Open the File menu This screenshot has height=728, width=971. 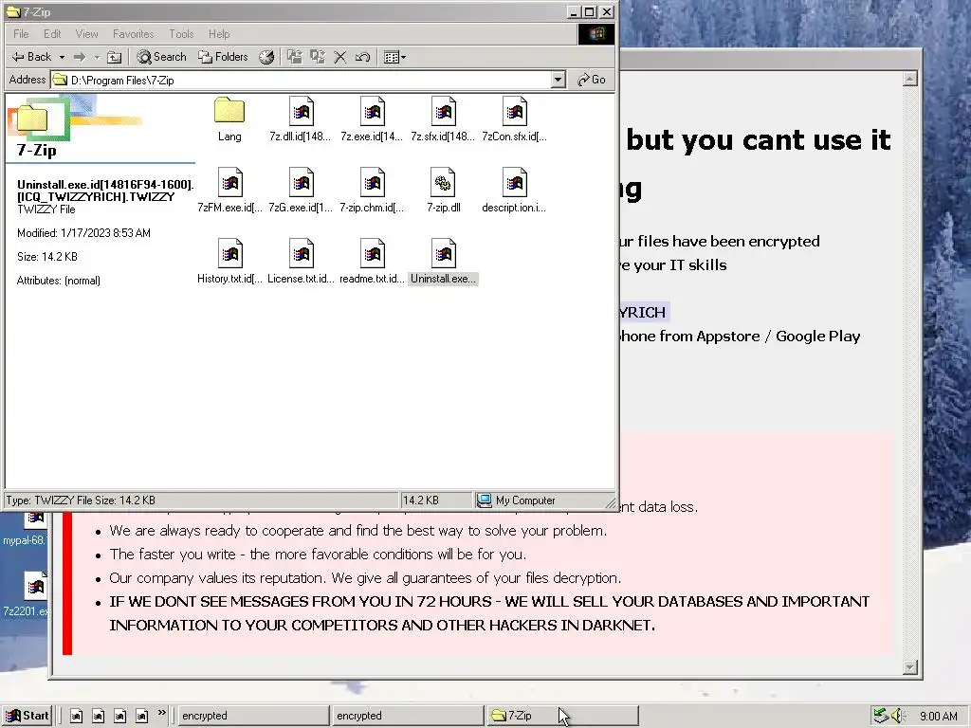[21, 34]
